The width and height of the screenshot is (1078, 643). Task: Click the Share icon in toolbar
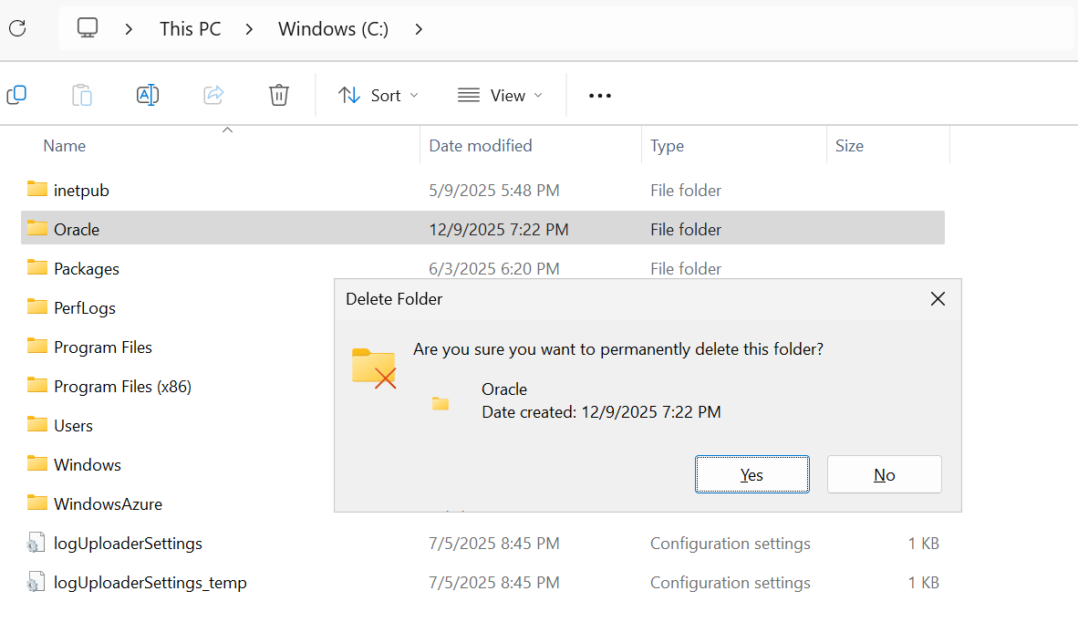213,95
